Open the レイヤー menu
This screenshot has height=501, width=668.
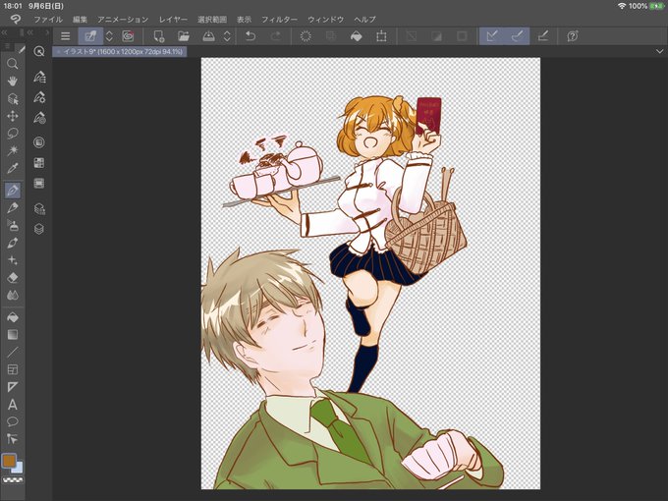click(173, 20)
